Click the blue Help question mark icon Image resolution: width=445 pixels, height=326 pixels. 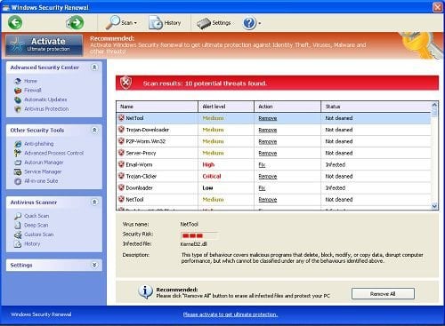[x=249, y=23]
